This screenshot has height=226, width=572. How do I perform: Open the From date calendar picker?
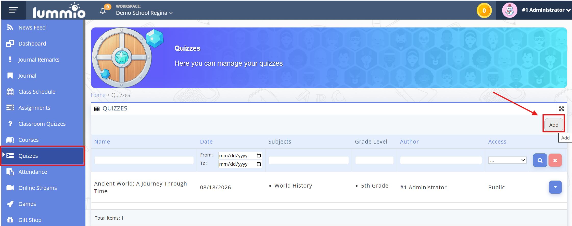click(x=259, y=156)
